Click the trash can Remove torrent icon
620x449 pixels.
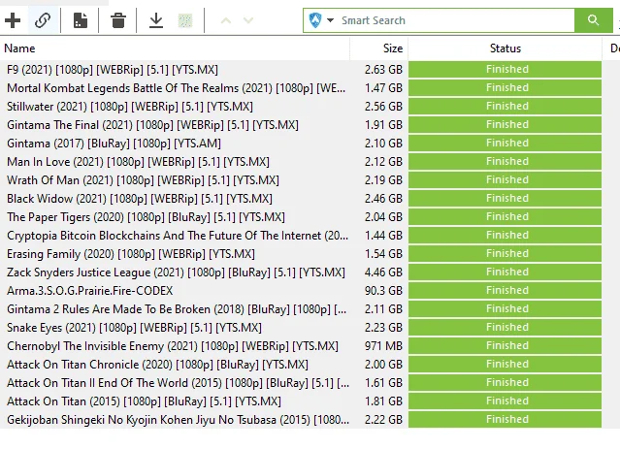tap(118, 20)
